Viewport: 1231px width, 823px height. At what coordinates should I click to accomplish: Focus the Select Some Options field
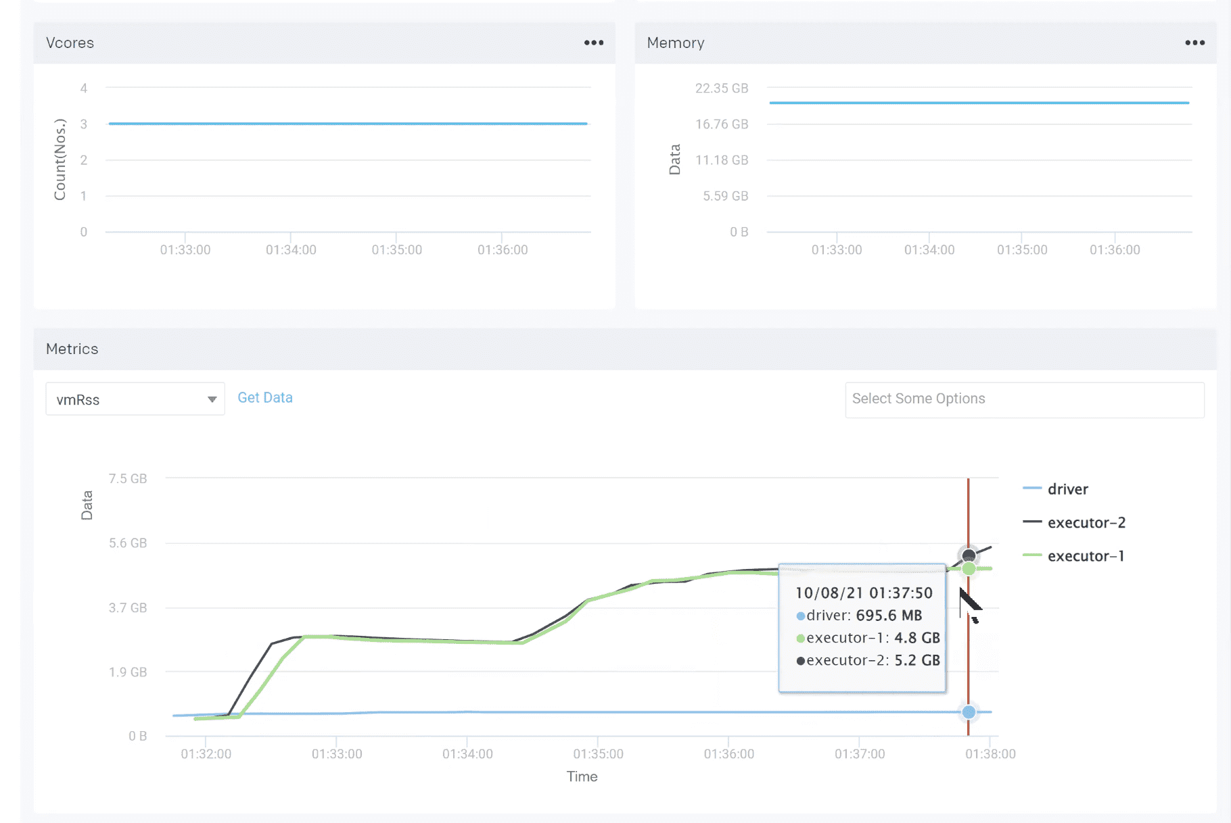pos(1024,399)
